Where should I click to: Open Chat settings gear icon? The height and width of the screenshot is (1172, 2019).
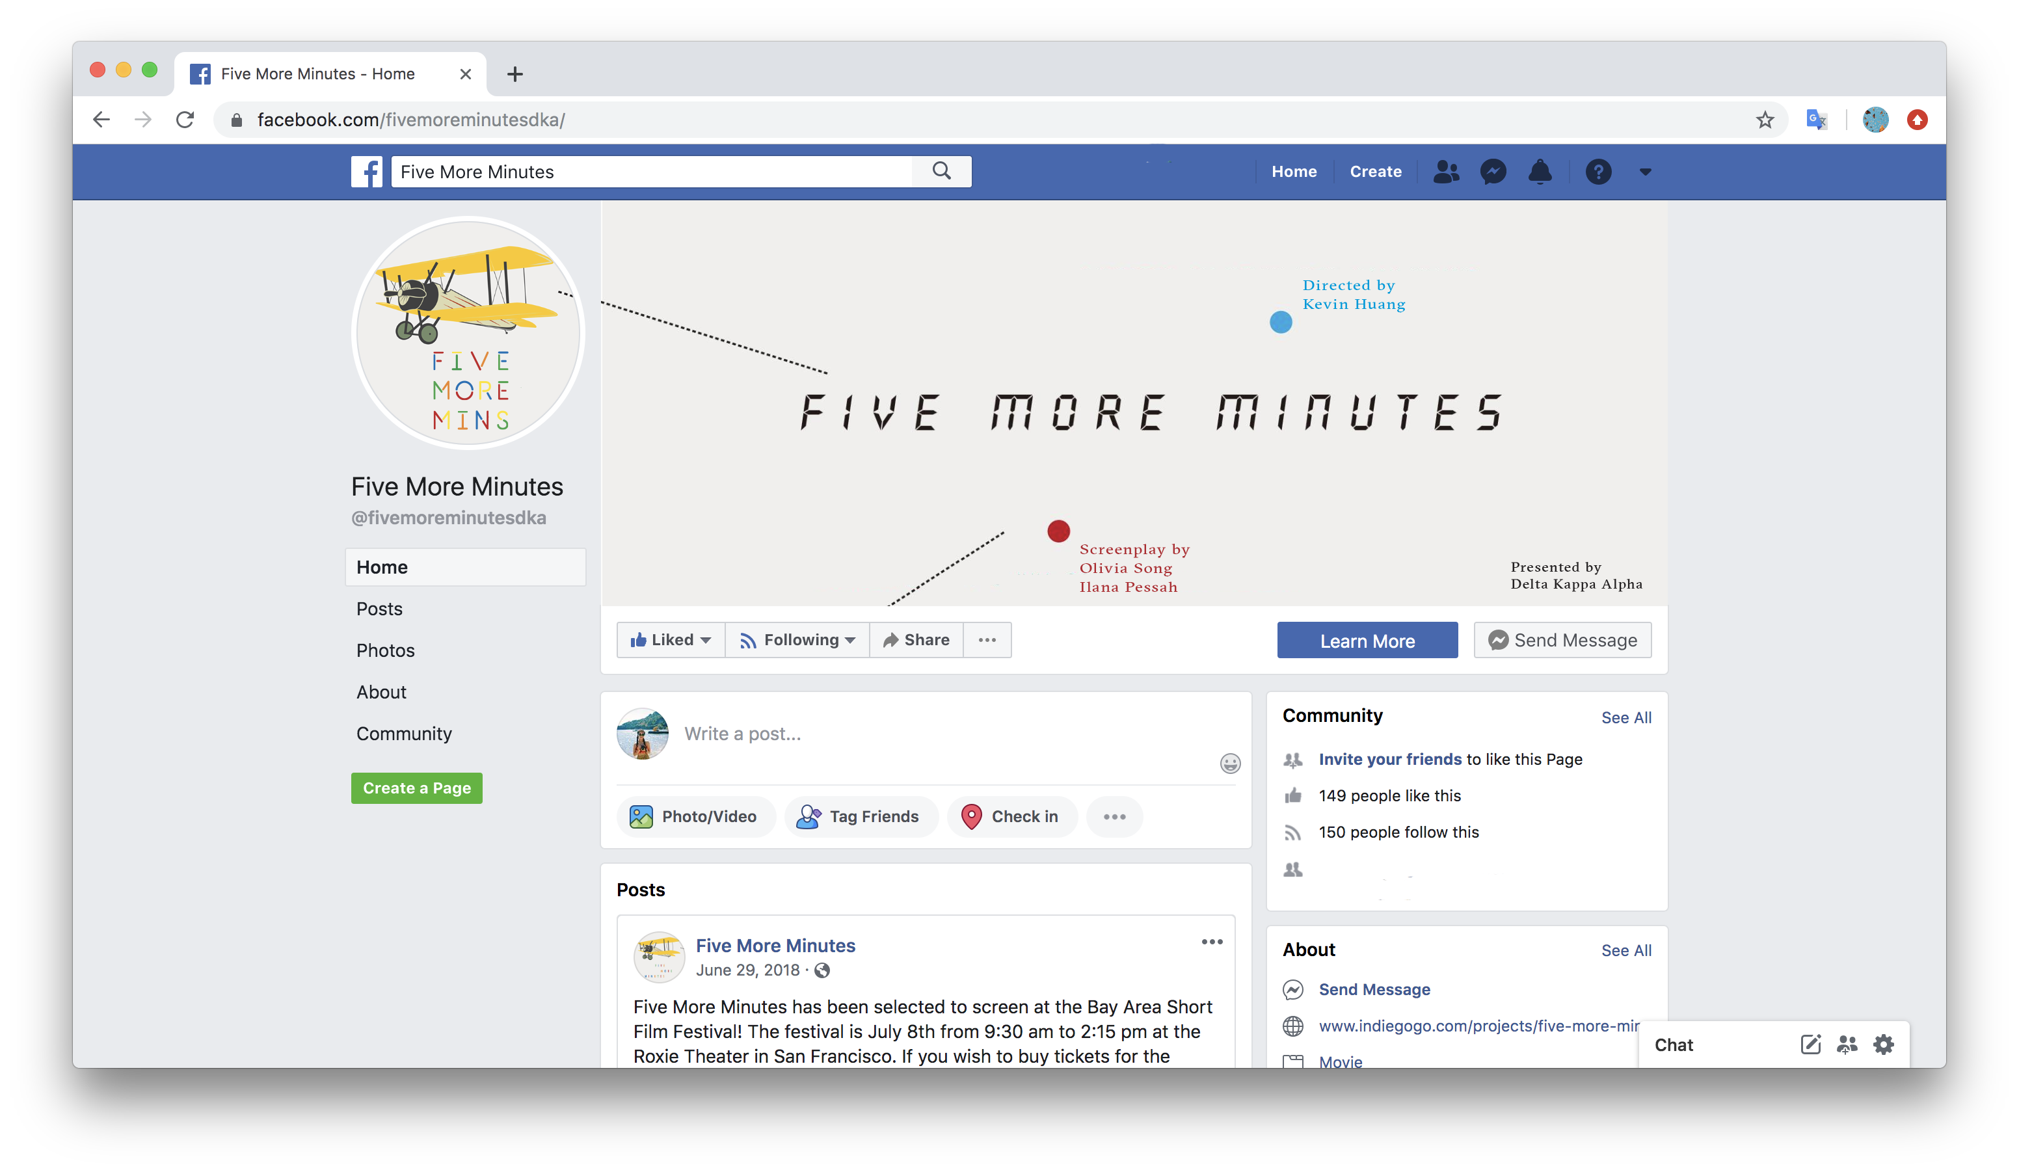[x=1884, y=1044]
